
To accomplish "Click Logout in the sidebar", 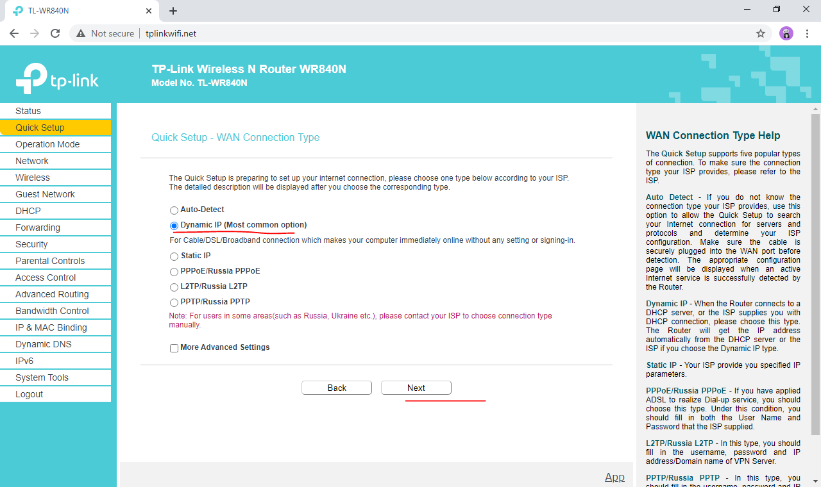I will point(55,394).
